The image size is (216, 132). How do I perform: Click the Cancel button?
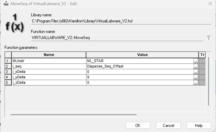pos(168,126)
